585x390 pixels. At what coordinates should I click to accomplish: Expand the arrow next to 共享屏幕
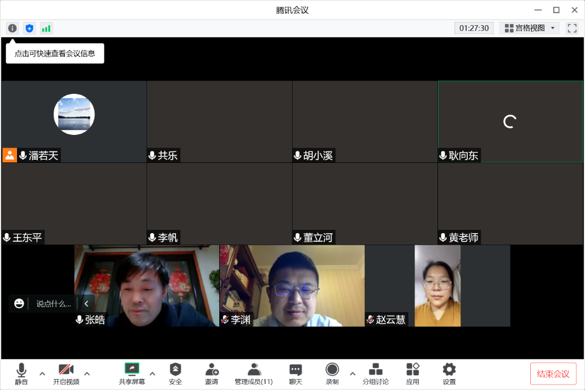152,374
